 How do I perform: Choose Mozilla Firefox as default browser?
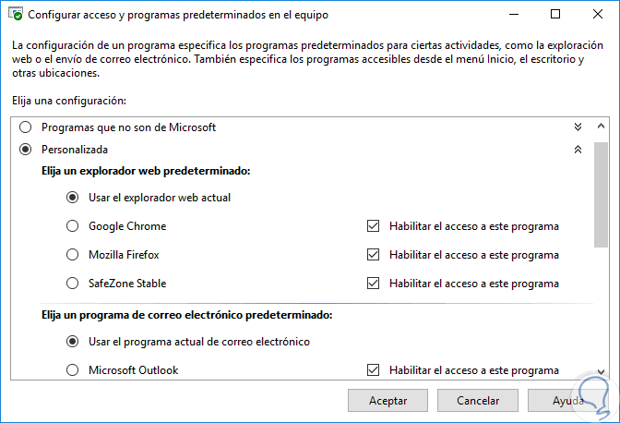pyautogui.click(x=73, y=255)
